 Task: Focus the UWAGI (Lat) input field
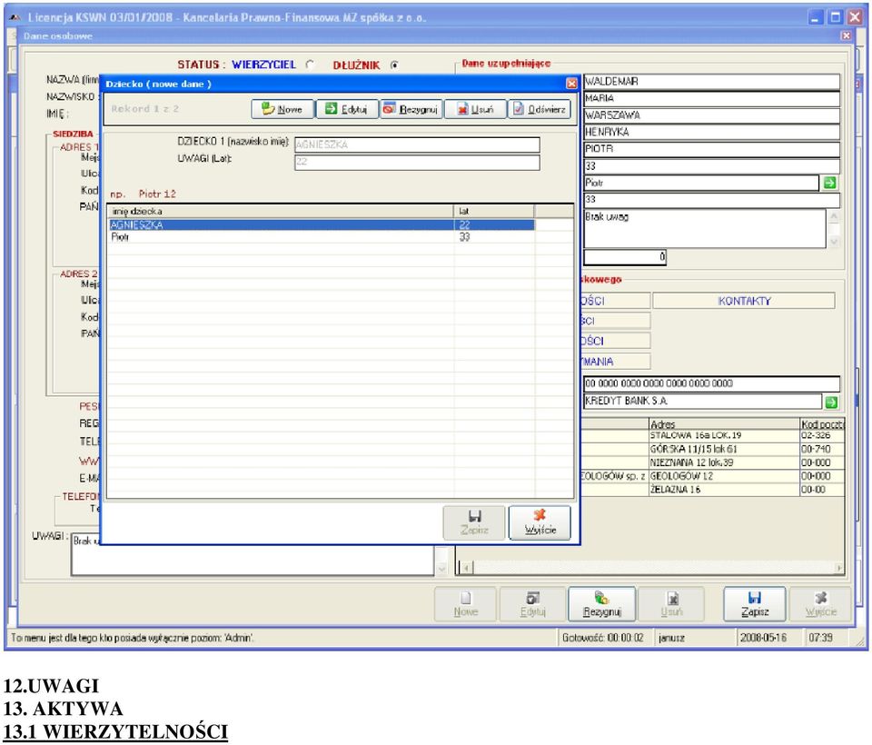[x=417, y=163]
